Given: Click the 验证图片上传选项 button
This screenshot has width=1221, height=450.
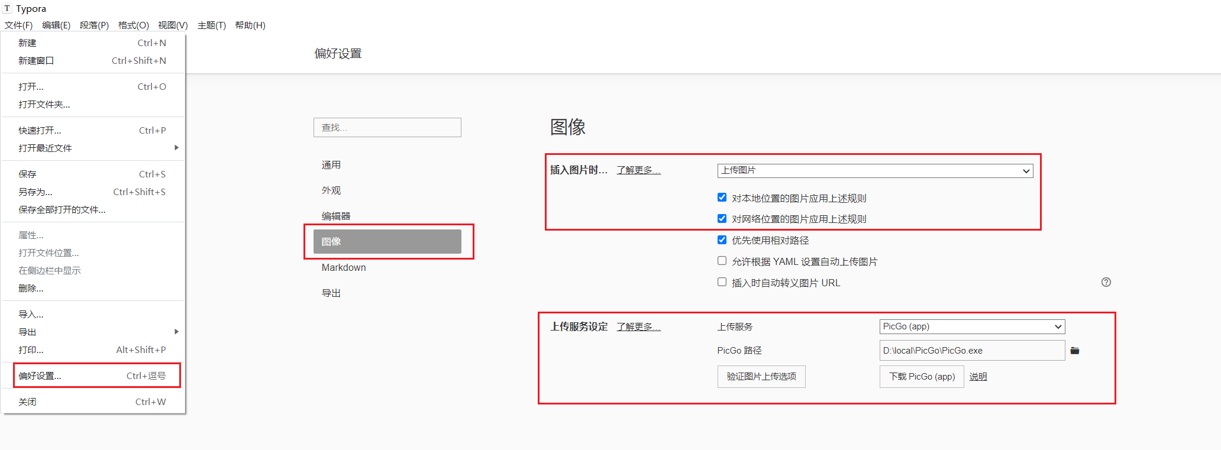Looking at the screenshot, I should [761, 377].
